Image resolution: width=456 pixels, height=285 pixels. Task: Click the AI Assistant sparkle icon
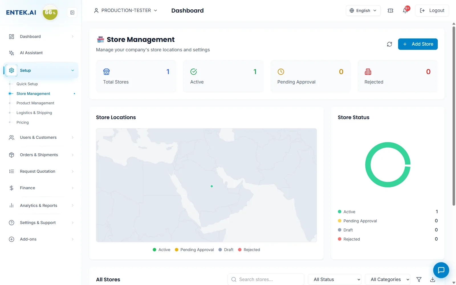(11, 53)
